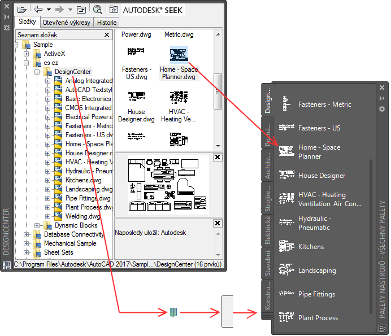
Task: Switch to the Strojíre... palette tab
Action: (267, 198)
